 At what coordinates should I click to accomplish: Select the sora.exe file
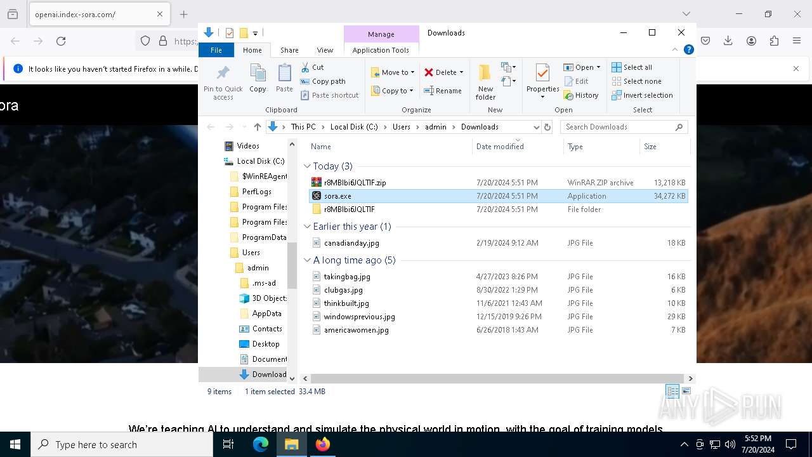498,196
